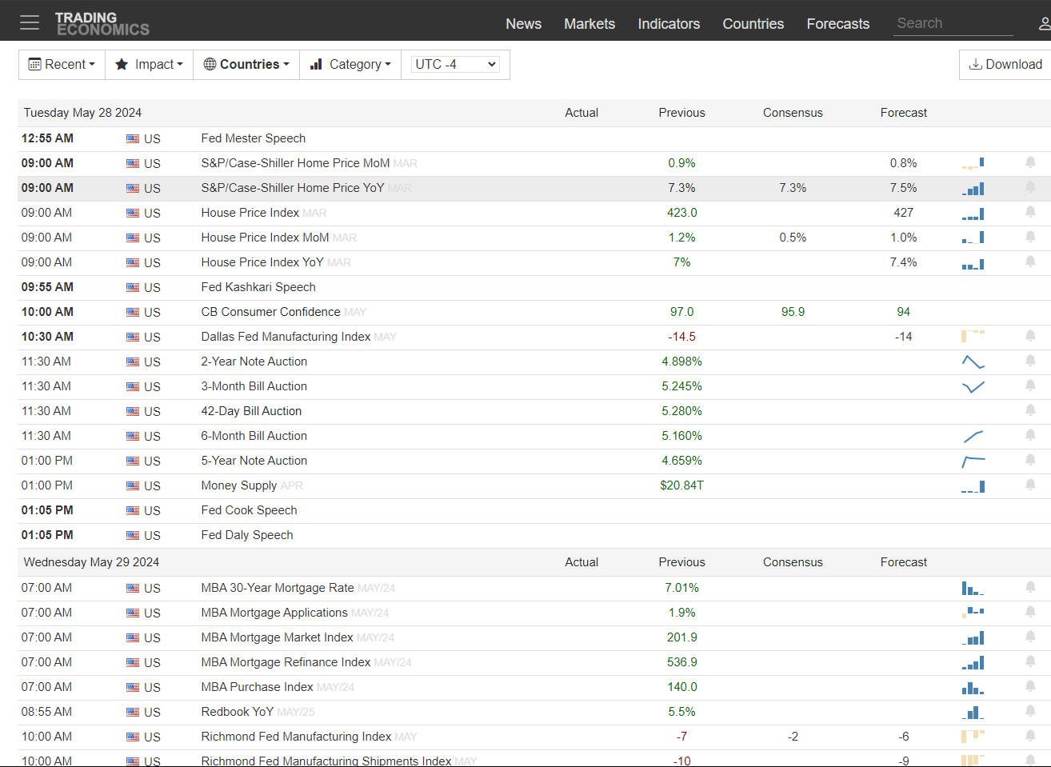This screenshot has height=767, width=1051.
Task: Open mini chart for House Price Index MoM
Action: pyautogui.click(x=973, y=238)
